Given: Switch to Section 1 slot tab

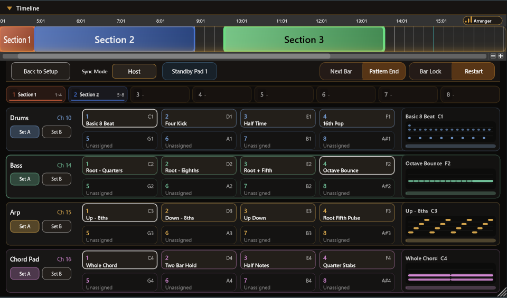Looking at the screenshot, I should click(36, 94).
